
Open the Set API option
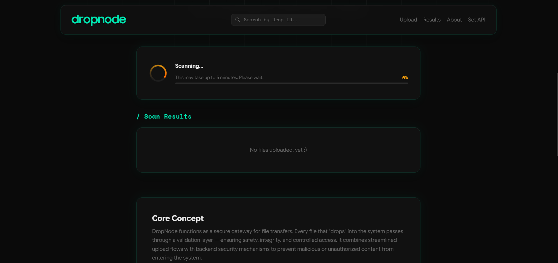tap(476, 19)
